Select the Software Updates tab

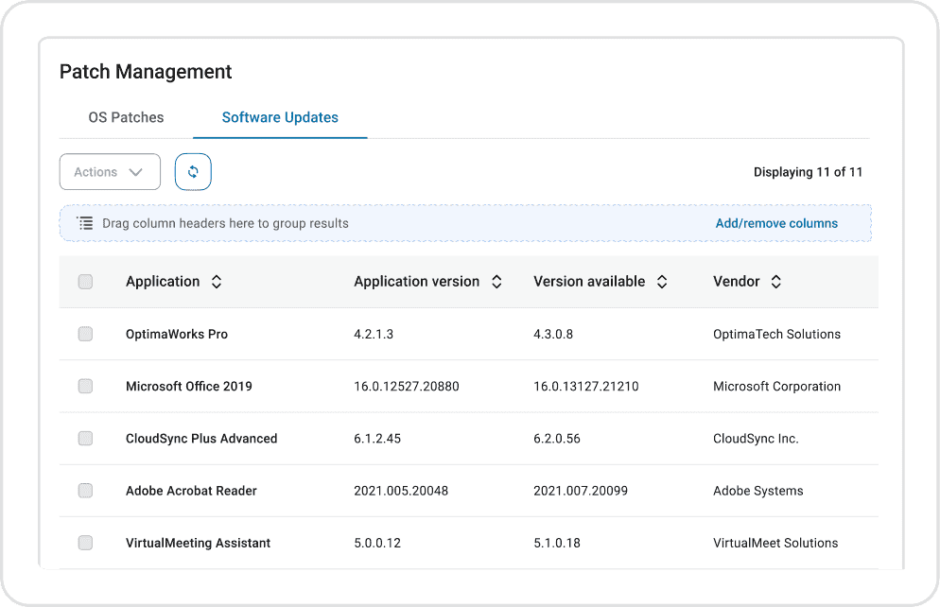(x=280, y=117)
